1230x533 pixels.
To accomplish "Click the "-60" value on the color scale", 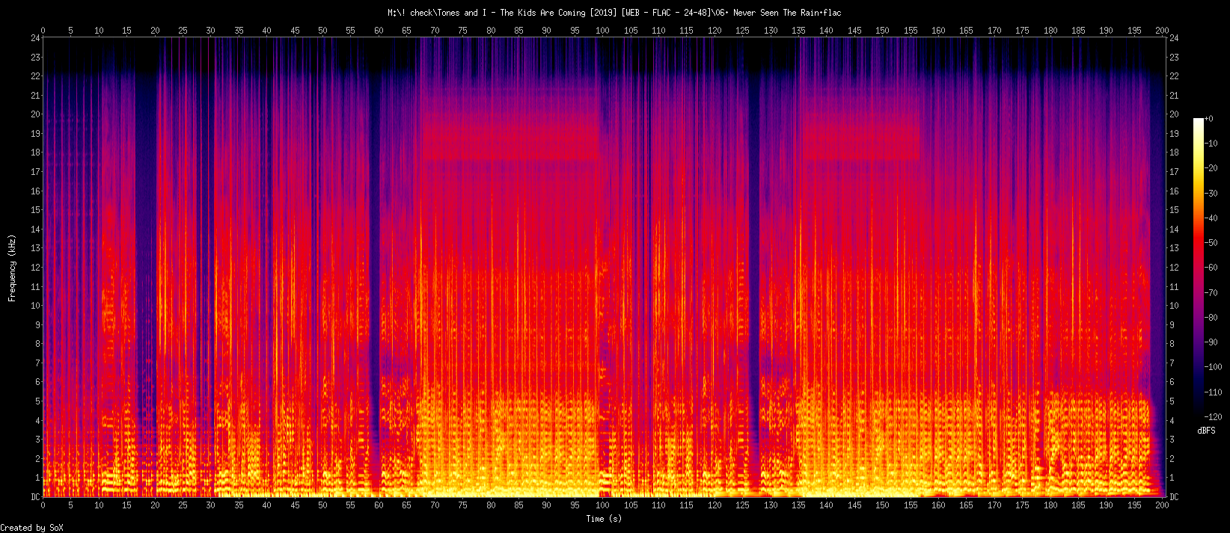I will [1212, 268].
